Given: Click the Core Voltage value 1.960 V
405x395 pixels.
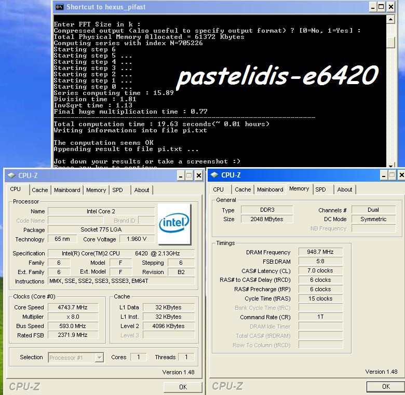Looking at the screenshot, I should [137, 239].
